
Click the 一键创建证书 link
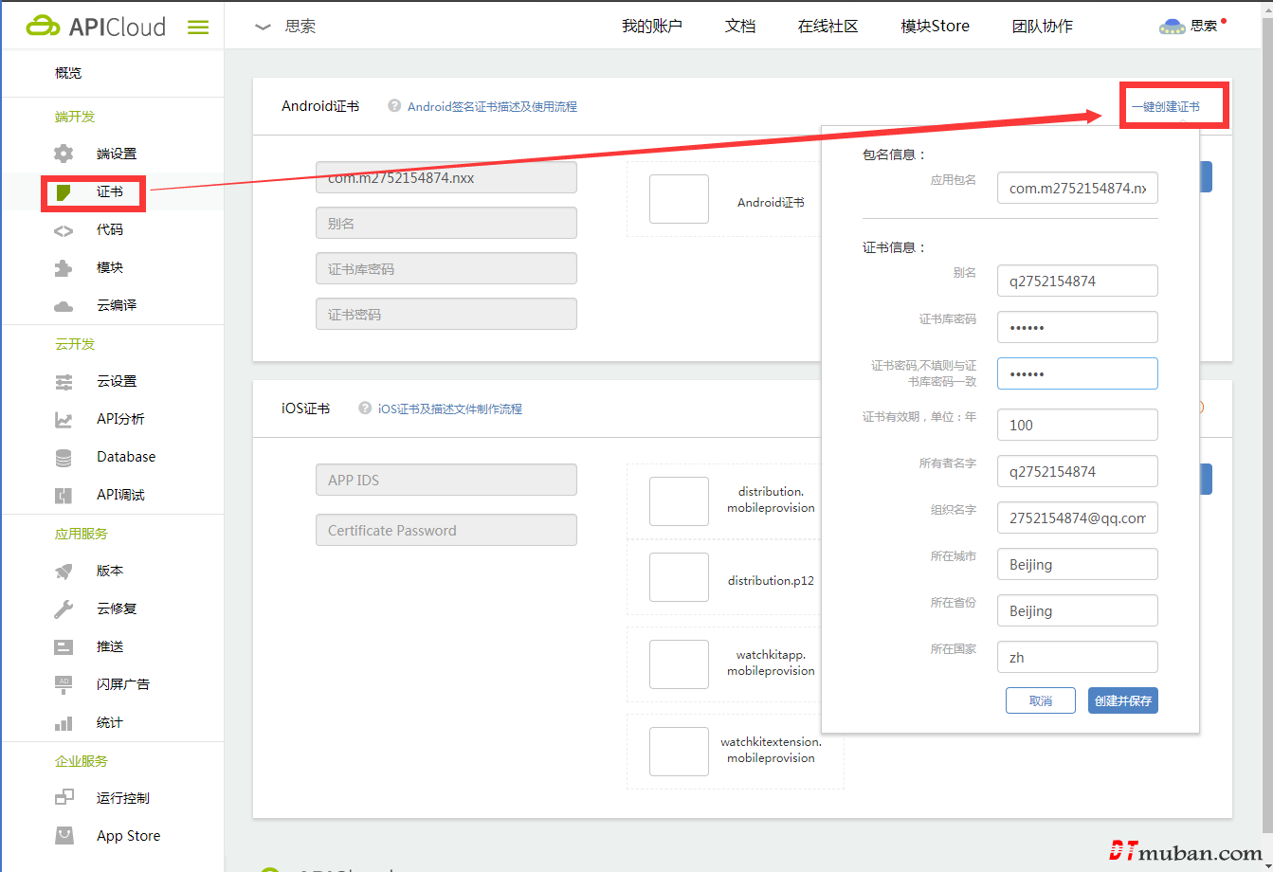click(x=1165, y=107)
